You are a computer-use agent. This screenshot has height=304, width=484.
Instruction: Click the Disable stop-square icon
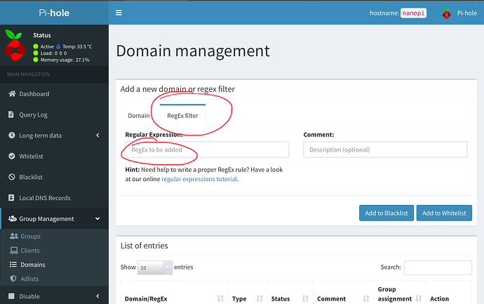pos(11,296)
